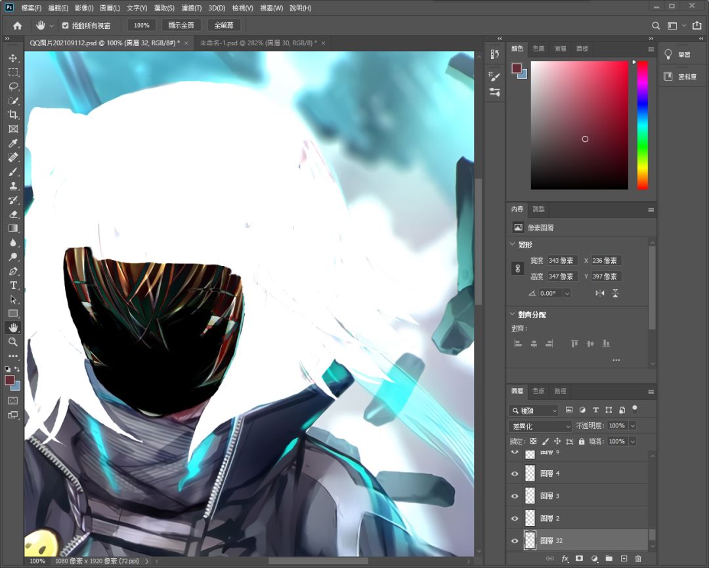Toggle the 捲動所有視窗 checkbox

point(66,26)
